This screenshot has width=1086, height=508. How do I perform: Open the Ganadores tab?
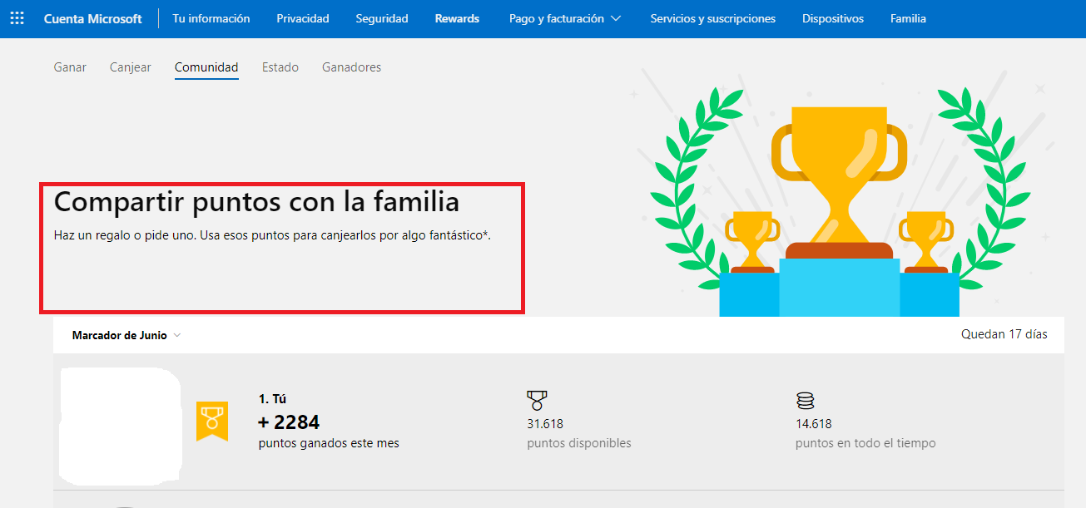(351, 67)
